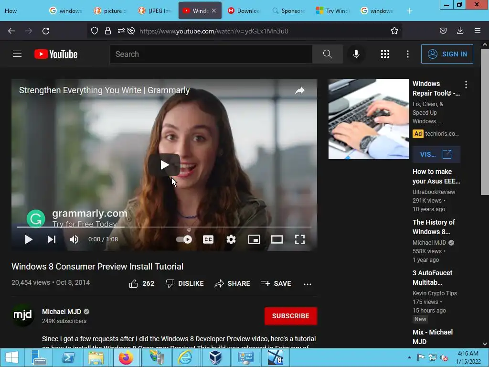Click the autoplay blocked icon in the address bar
This screenshot has height=367, width=489.
point(131,31)
